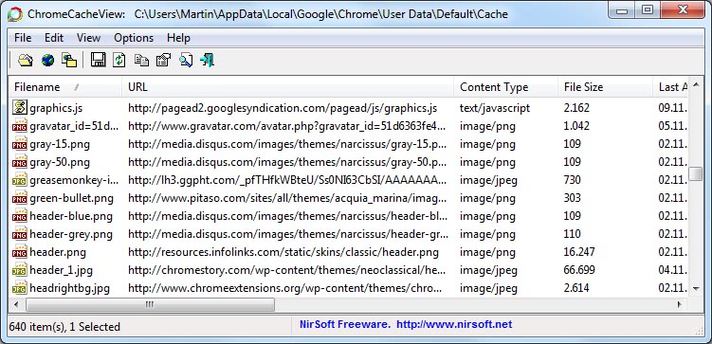Copy selected items using toolbar icon
Screen dimensions: 712x344
tap(141, 60)
